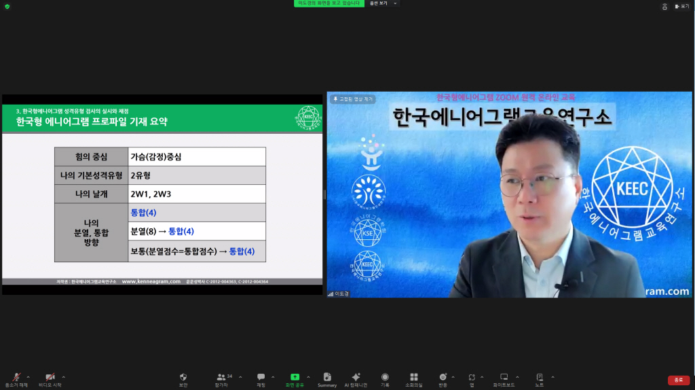Expand reactions options chevron

point(453,377)
